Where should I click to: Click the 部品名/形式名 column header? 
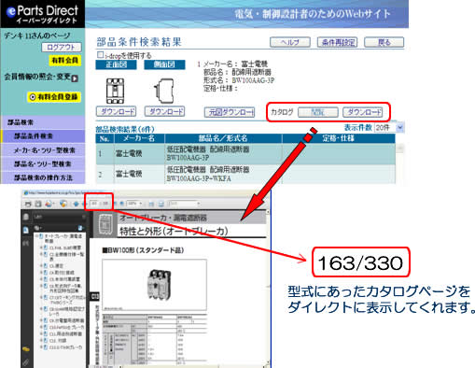[x=223, y=138]
